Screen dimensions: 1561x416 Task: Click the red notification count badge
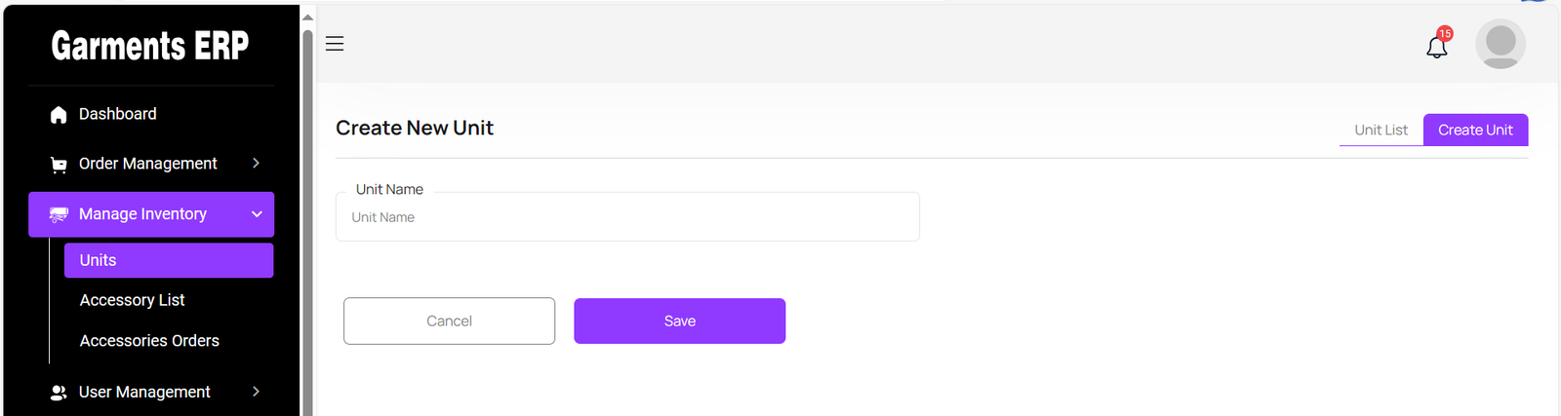click(1445, 34)
